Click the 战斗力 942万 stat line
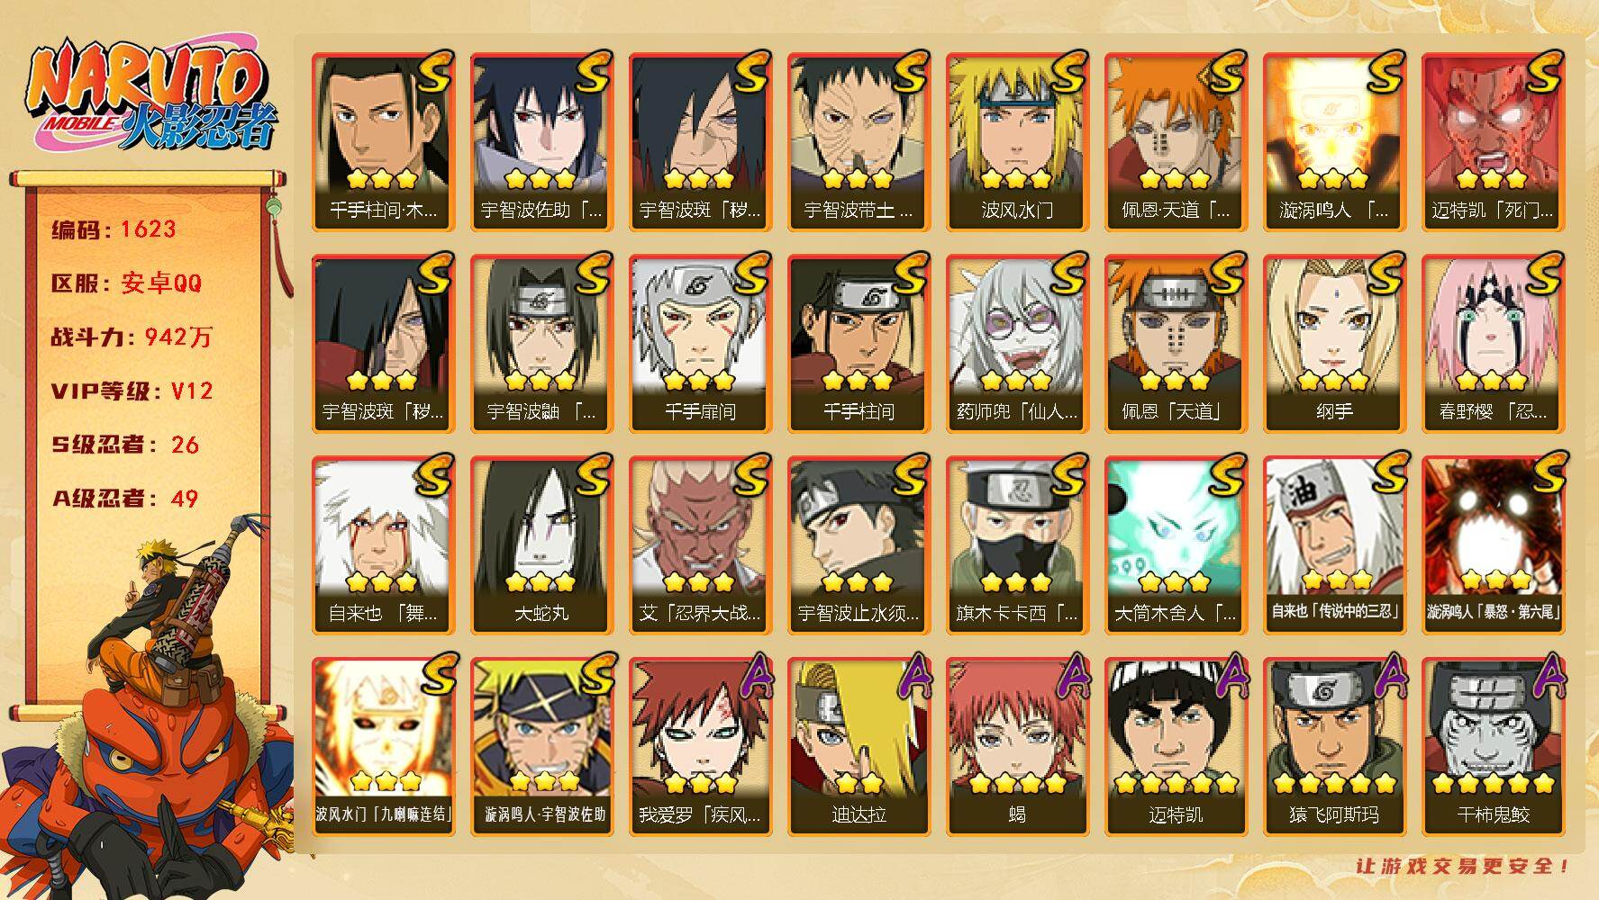The height and width of the screenshot is (900, 1599). (132, 337)
